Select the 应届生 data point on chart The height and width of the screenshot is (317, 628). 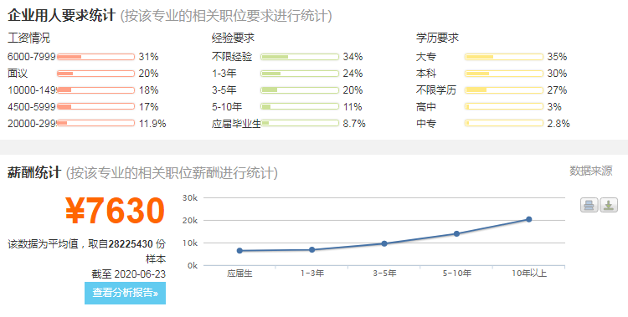click(x=239, y=251)
